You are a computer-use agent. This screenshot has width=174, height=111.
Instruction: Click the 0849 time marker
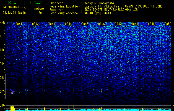tap(151, 24)
